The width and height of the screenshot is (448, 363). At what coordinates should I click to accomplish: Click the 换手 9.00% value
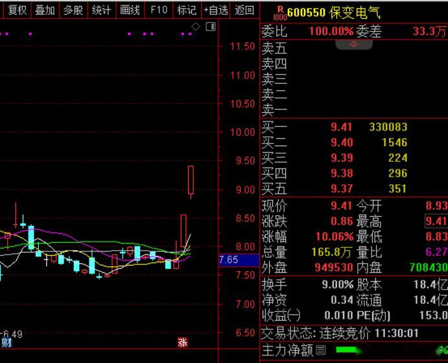[x=338, y=284]
